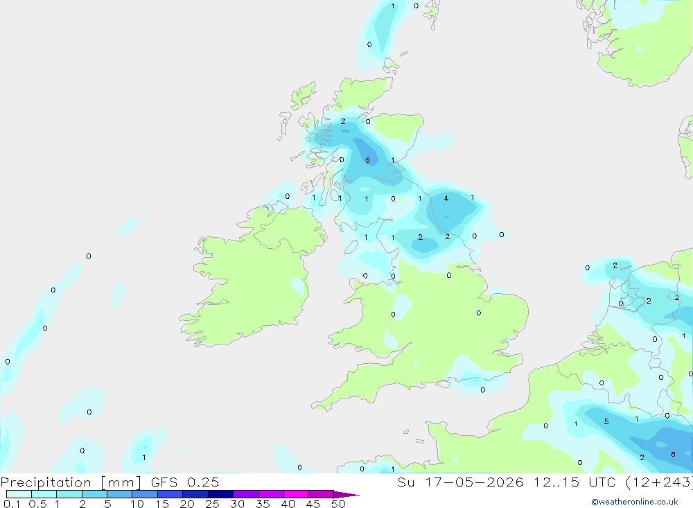Click the 'GFS 0.25' model label
Viewport: 693px width, 508px height.
(x=185, y=482)
